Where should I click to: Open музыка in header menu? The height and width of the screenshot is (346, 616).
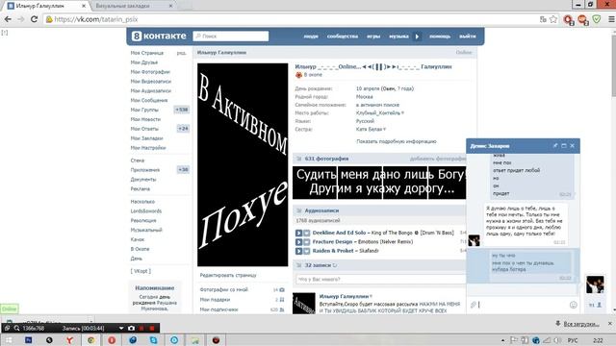pos(398,37)
